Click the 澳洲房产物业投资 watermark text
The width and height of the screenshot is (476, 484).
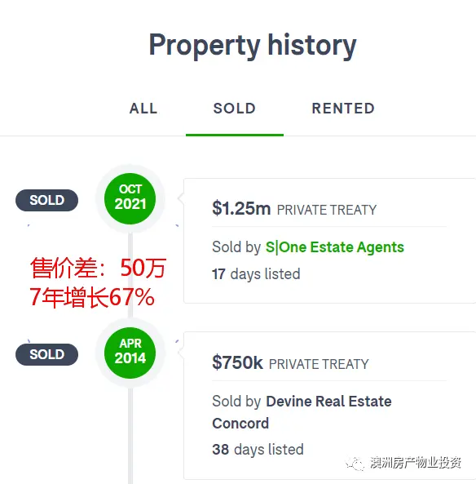(x=416, y=463)
